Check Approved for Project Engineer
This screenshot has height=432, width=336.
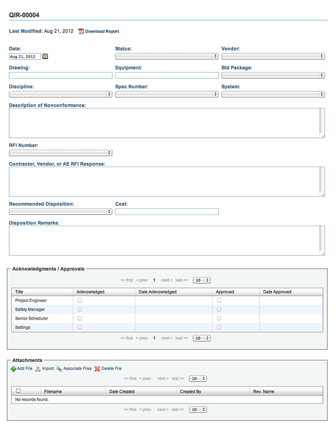pyautogui.click(x=219, y=300)
